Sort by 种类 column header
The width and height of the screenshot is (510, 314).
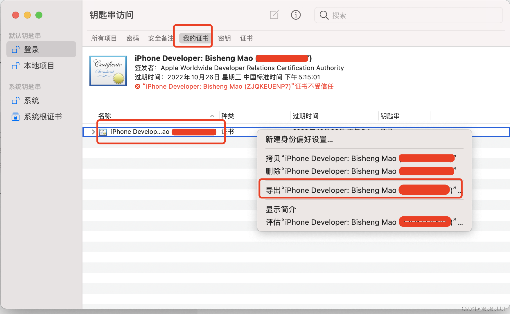point(228,116)
